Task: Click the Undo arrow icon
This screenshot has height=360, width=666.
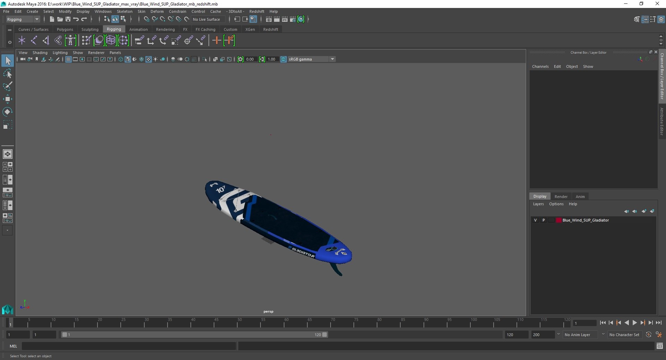Action: (x=76, y=19)
